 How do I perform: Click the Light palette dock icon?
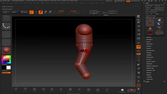click(164, 81)
